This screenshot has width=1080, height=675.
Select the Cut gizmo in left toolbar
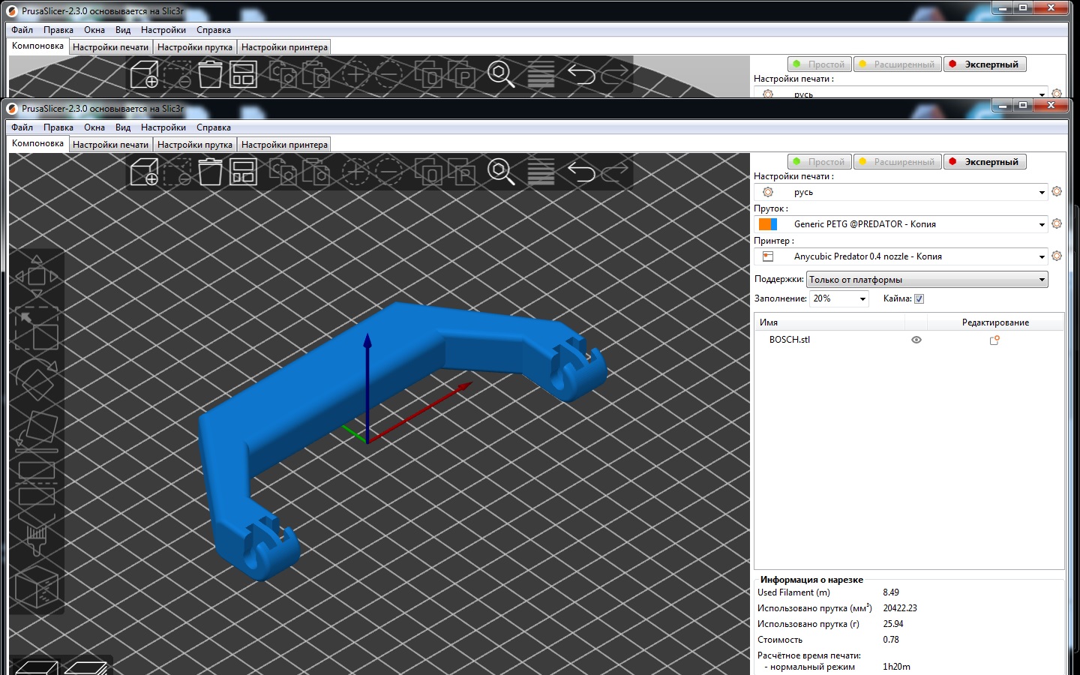36,483
